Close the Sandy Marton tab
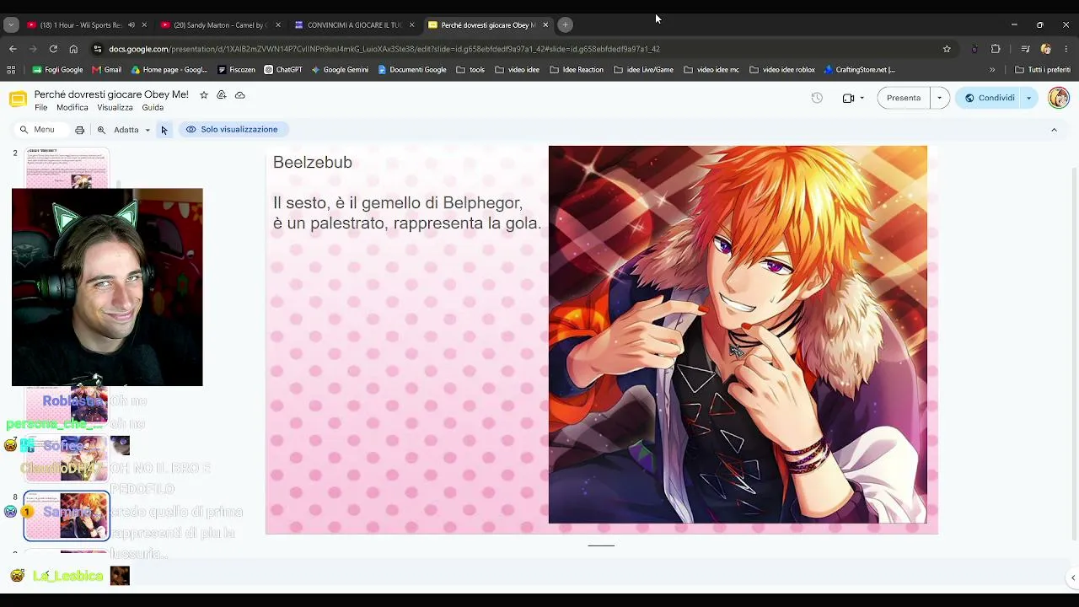This screenshot has height=607, width=1079. point(278,25)
